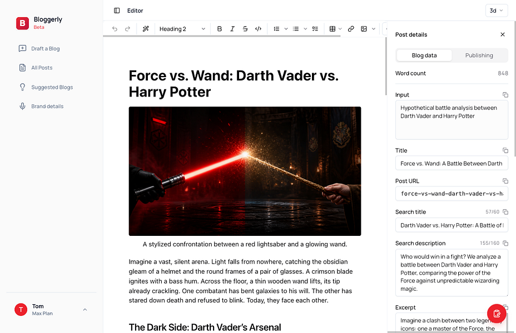The image size is (516, 333).
Task: Copy the Search title text
Action: [x=505, y=212]
